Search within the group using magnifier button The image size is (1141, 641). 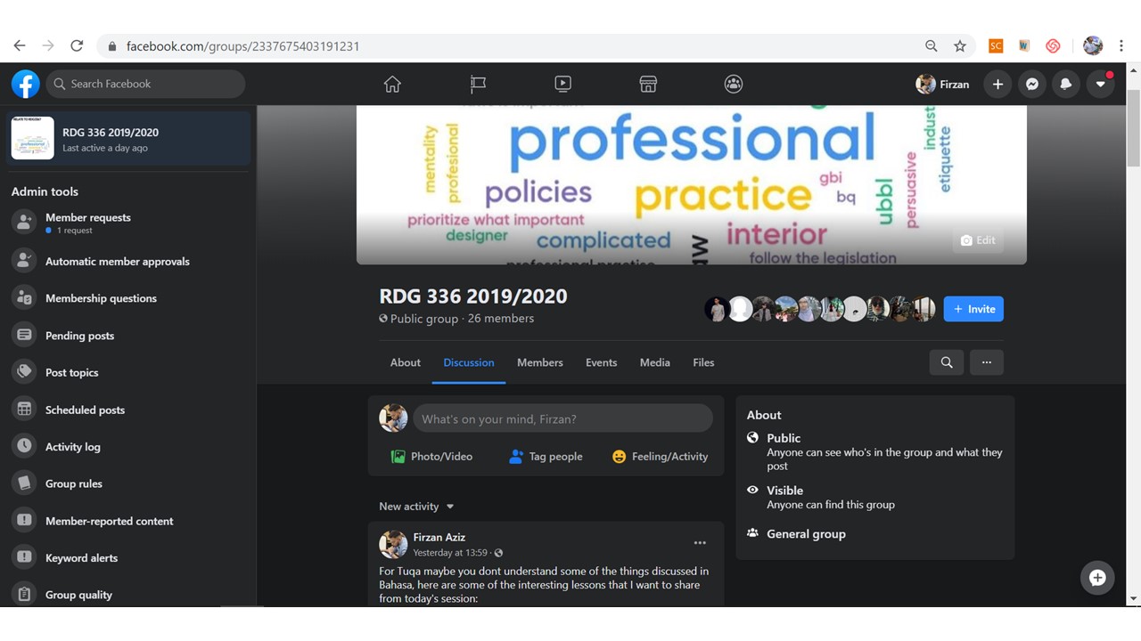947,362
